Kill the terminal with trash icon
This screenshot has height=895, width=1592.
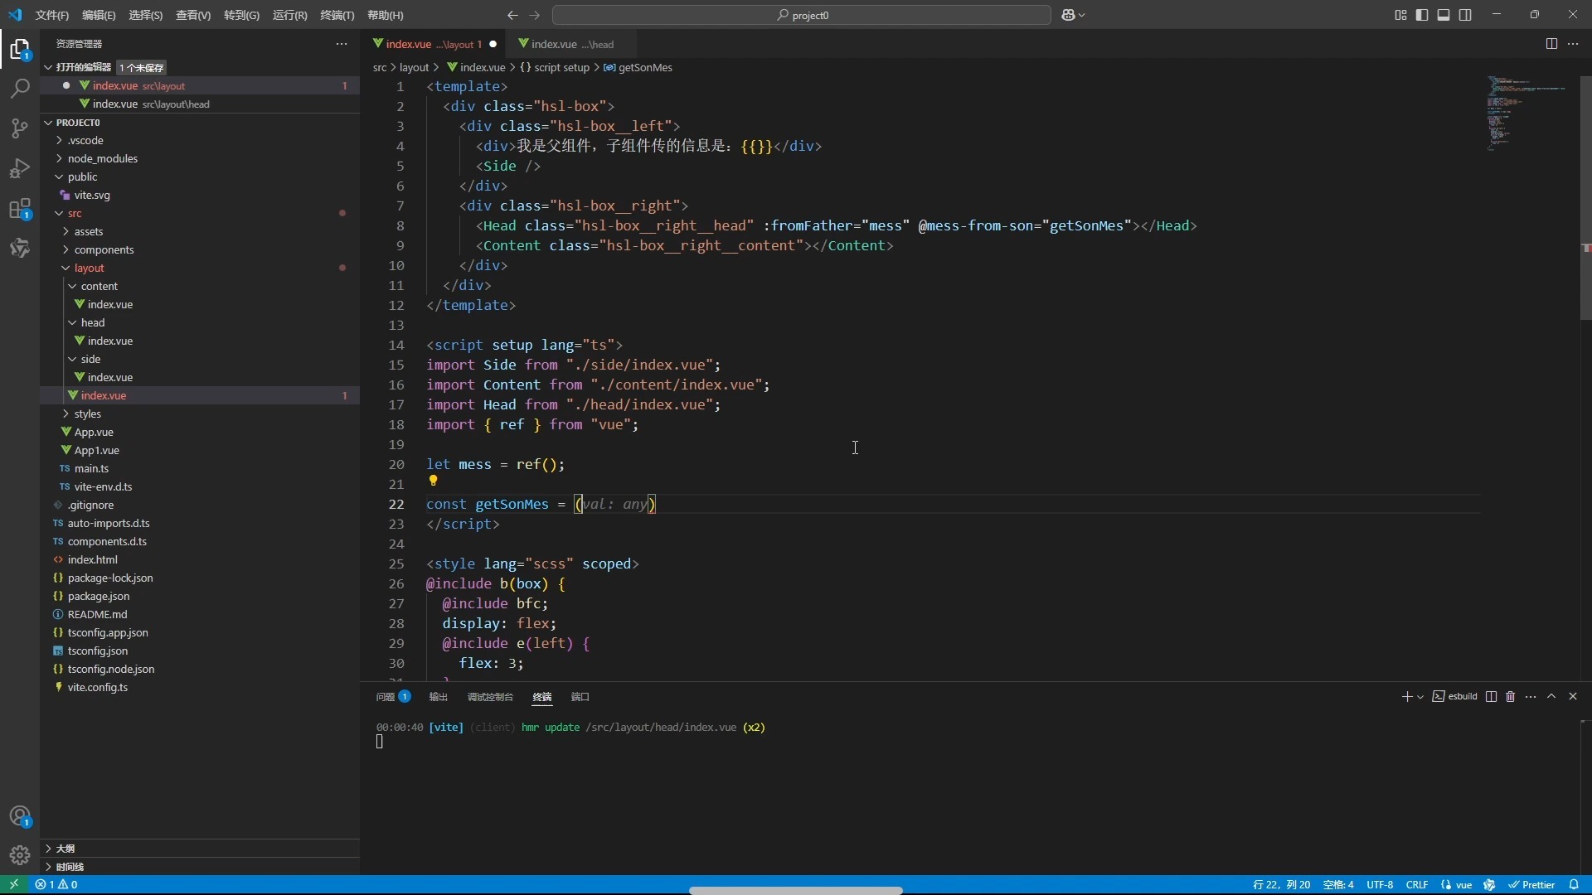point(1510,697)
